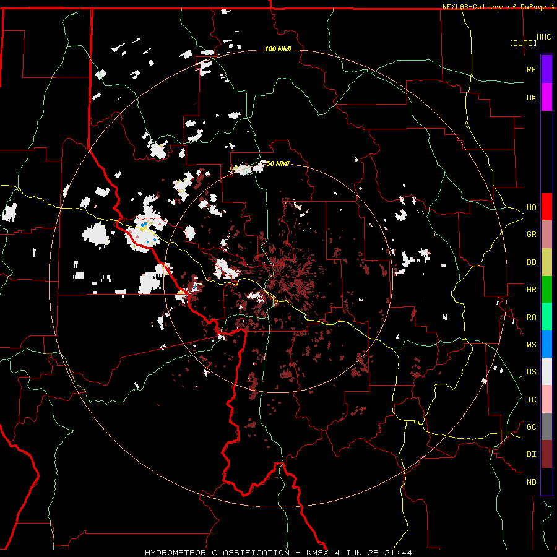Click the HA red legend swatch
557x557 pixels.
point(546,207)
